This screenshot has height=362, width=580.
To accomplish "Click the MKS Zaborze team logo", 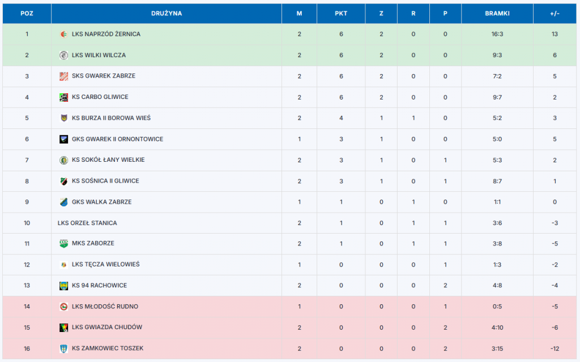I will pos(64,244).
